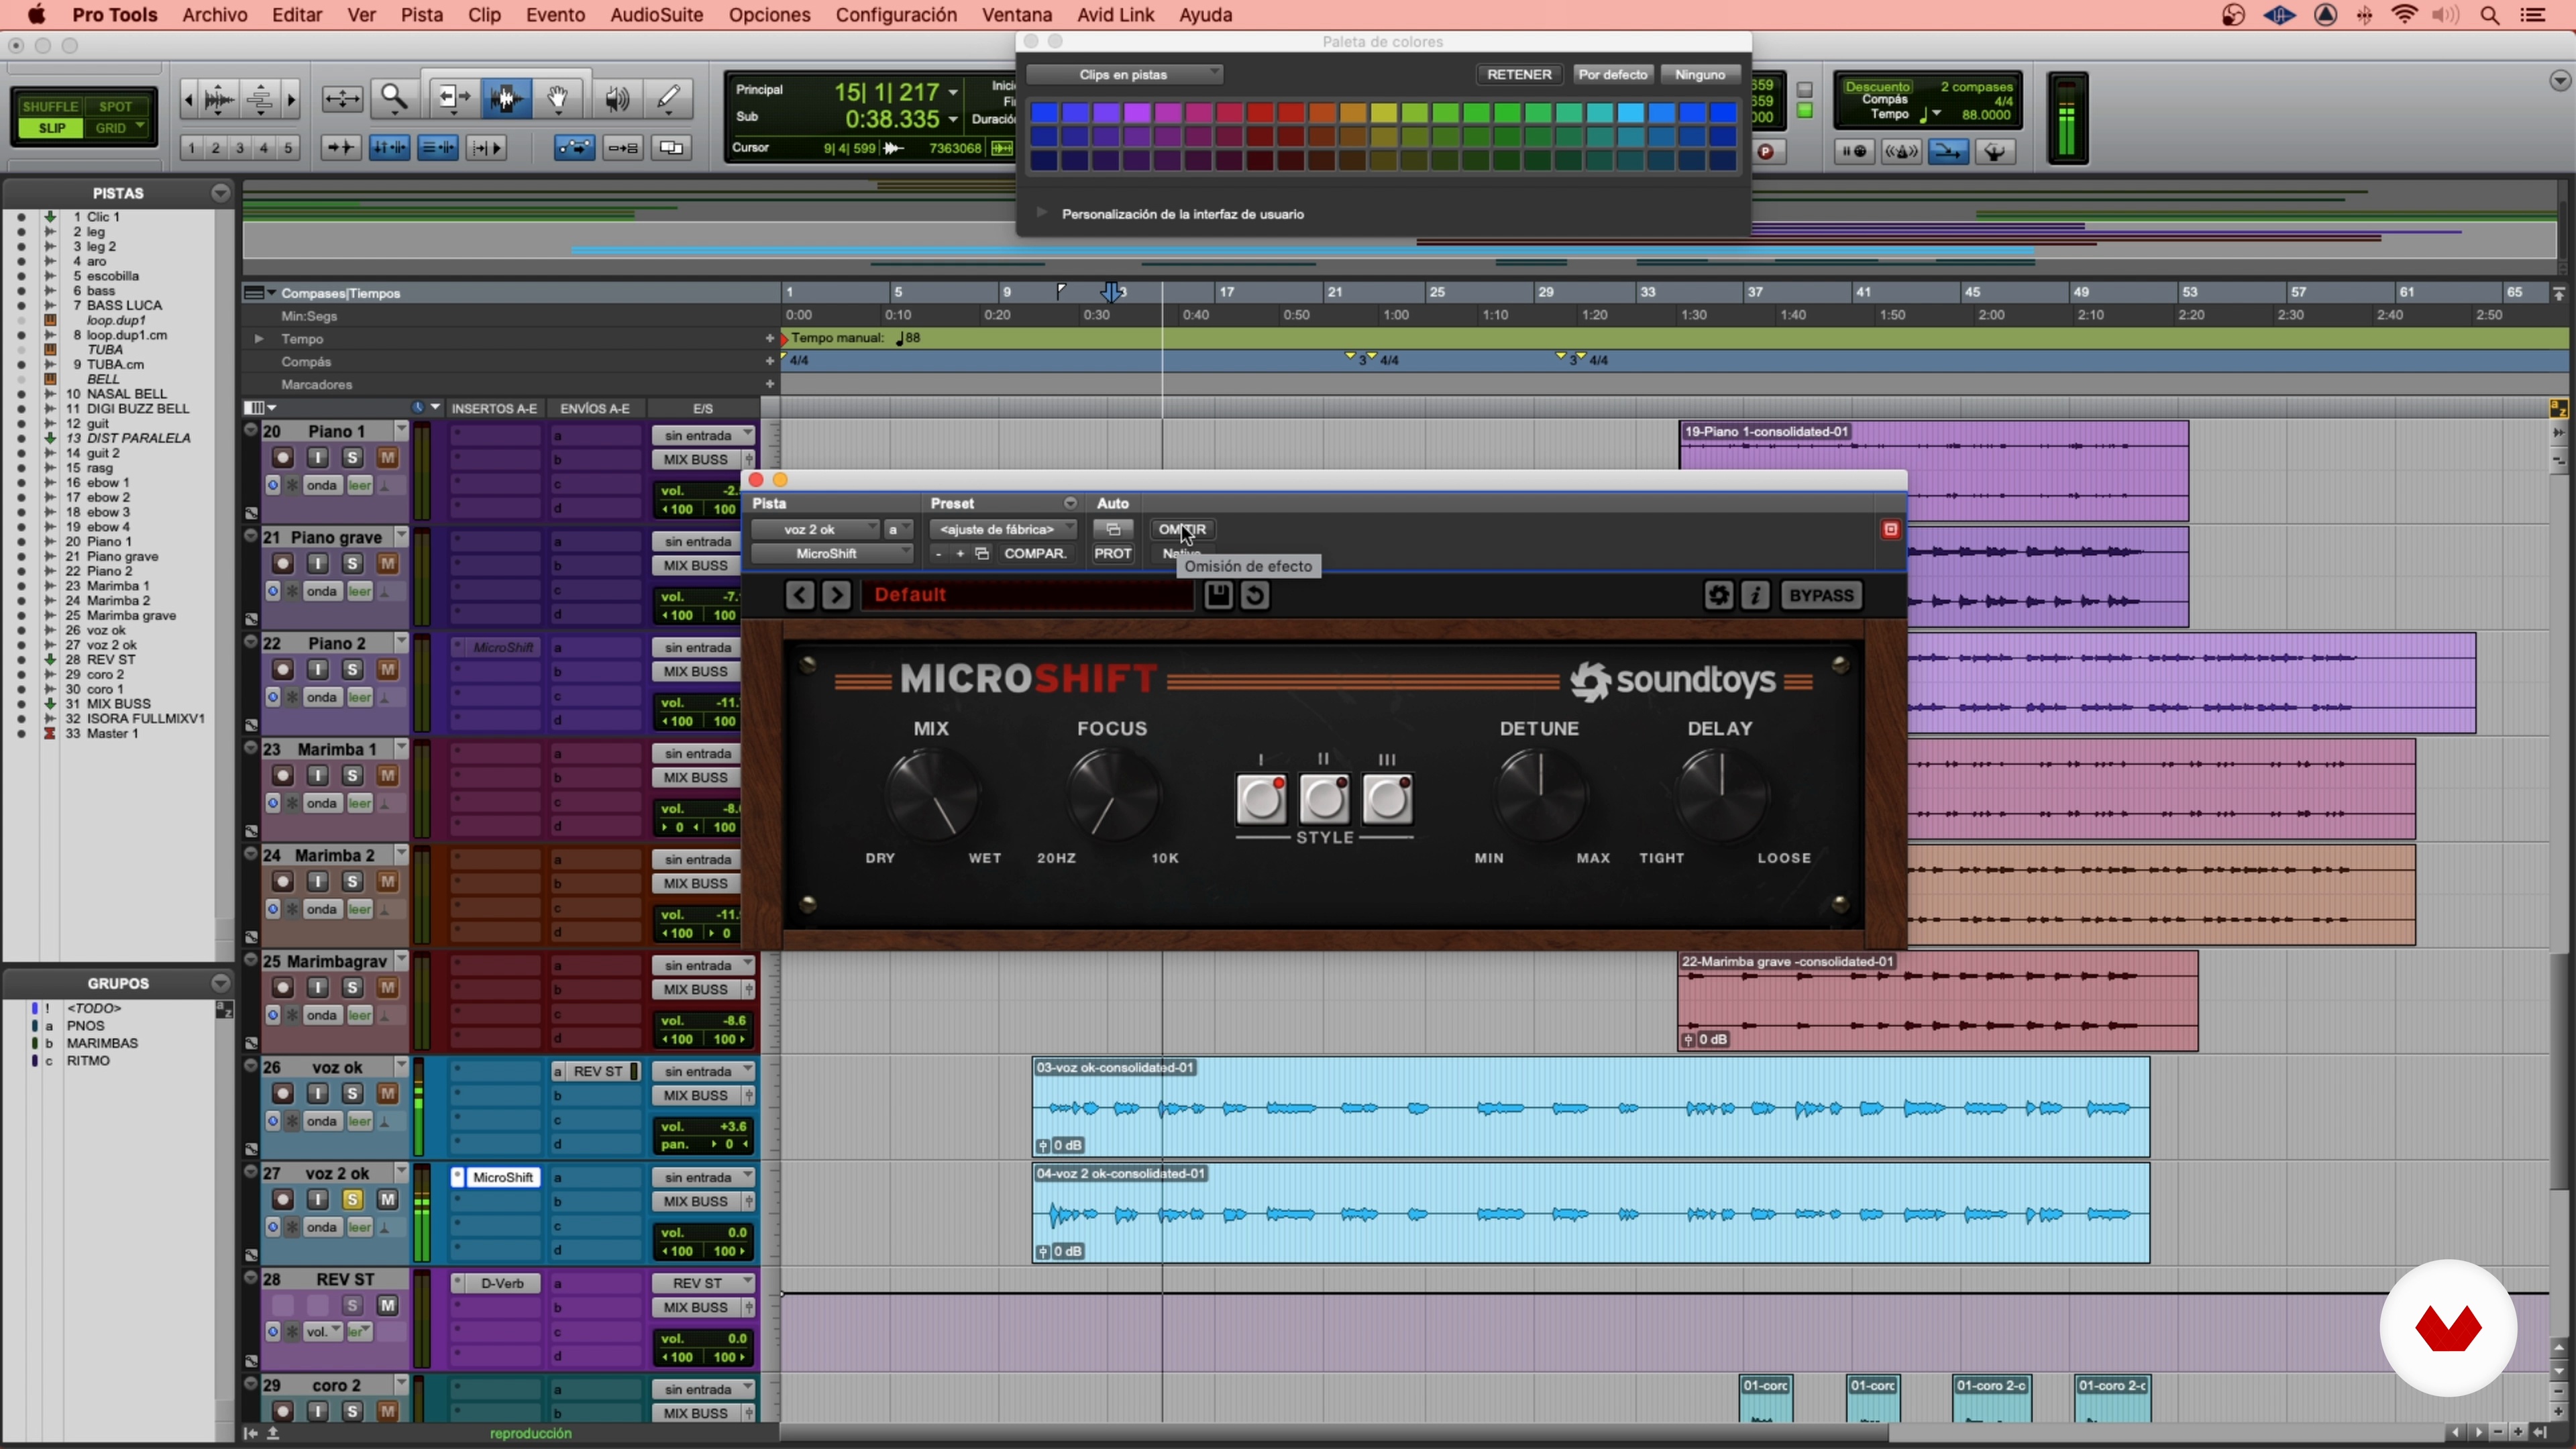Viewport: 2576px width, 1449px height.
Task: Enable SHUFFLE edit mode
Action: coord(50,106)
